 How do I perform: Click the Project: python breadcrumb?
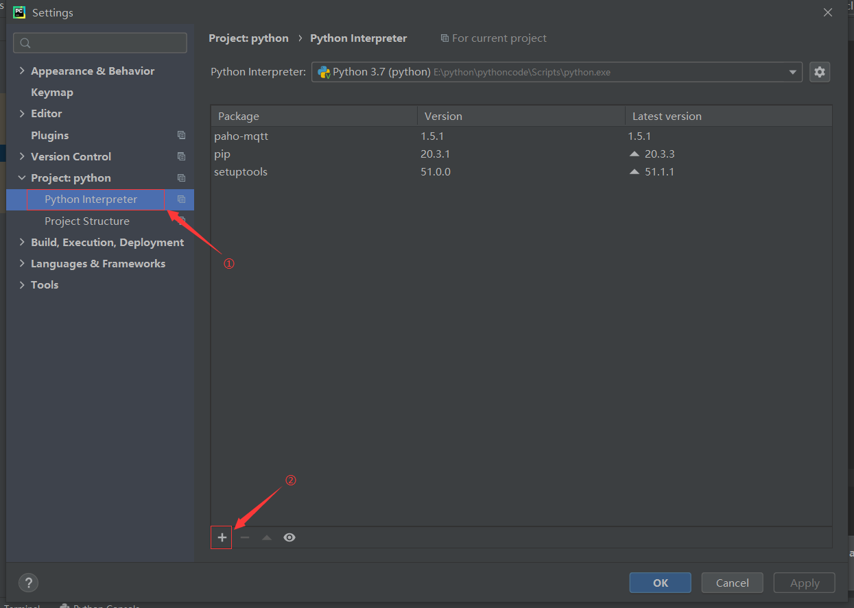tap(248, 38)
